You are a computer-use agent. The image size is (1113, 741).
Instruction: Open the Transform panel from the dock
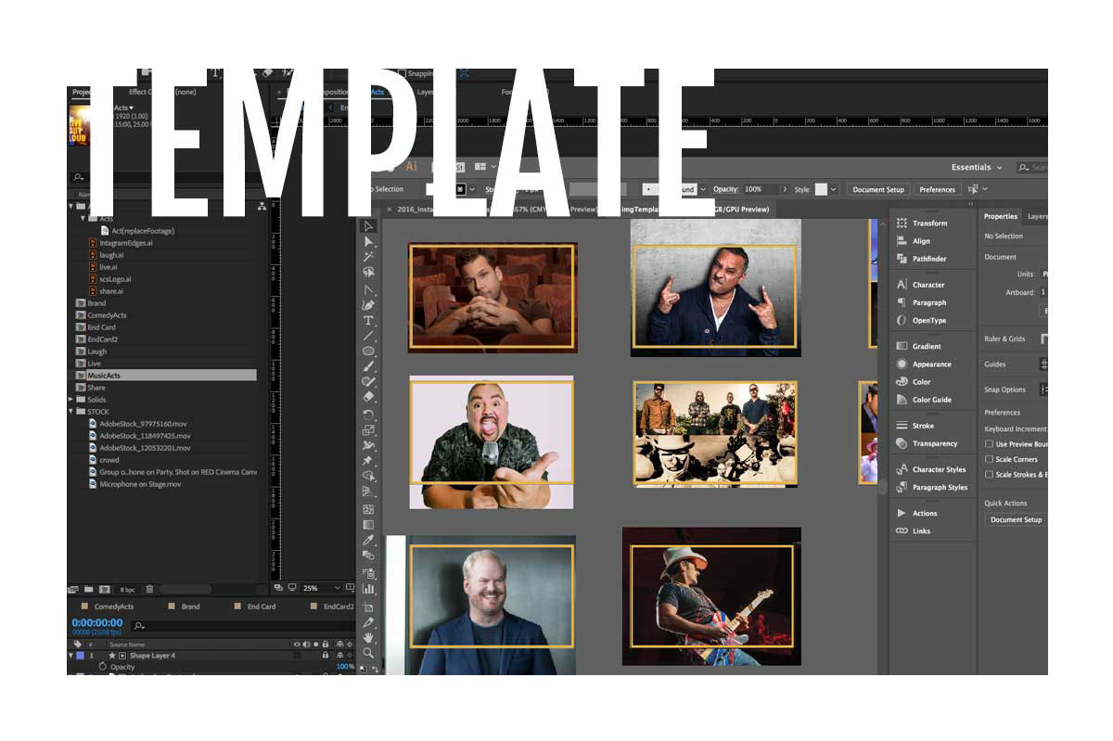[921, 224]
